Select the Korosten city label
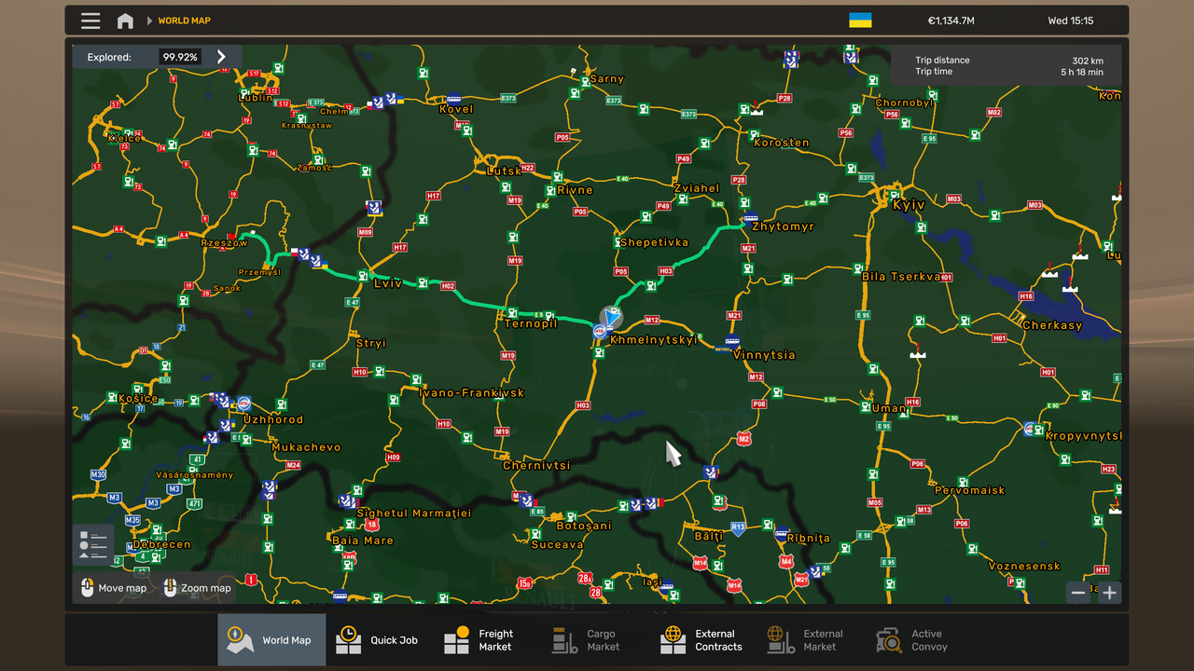Image resolution: width=1194 pixels, height=671 pixels. (x=781, y=143)
